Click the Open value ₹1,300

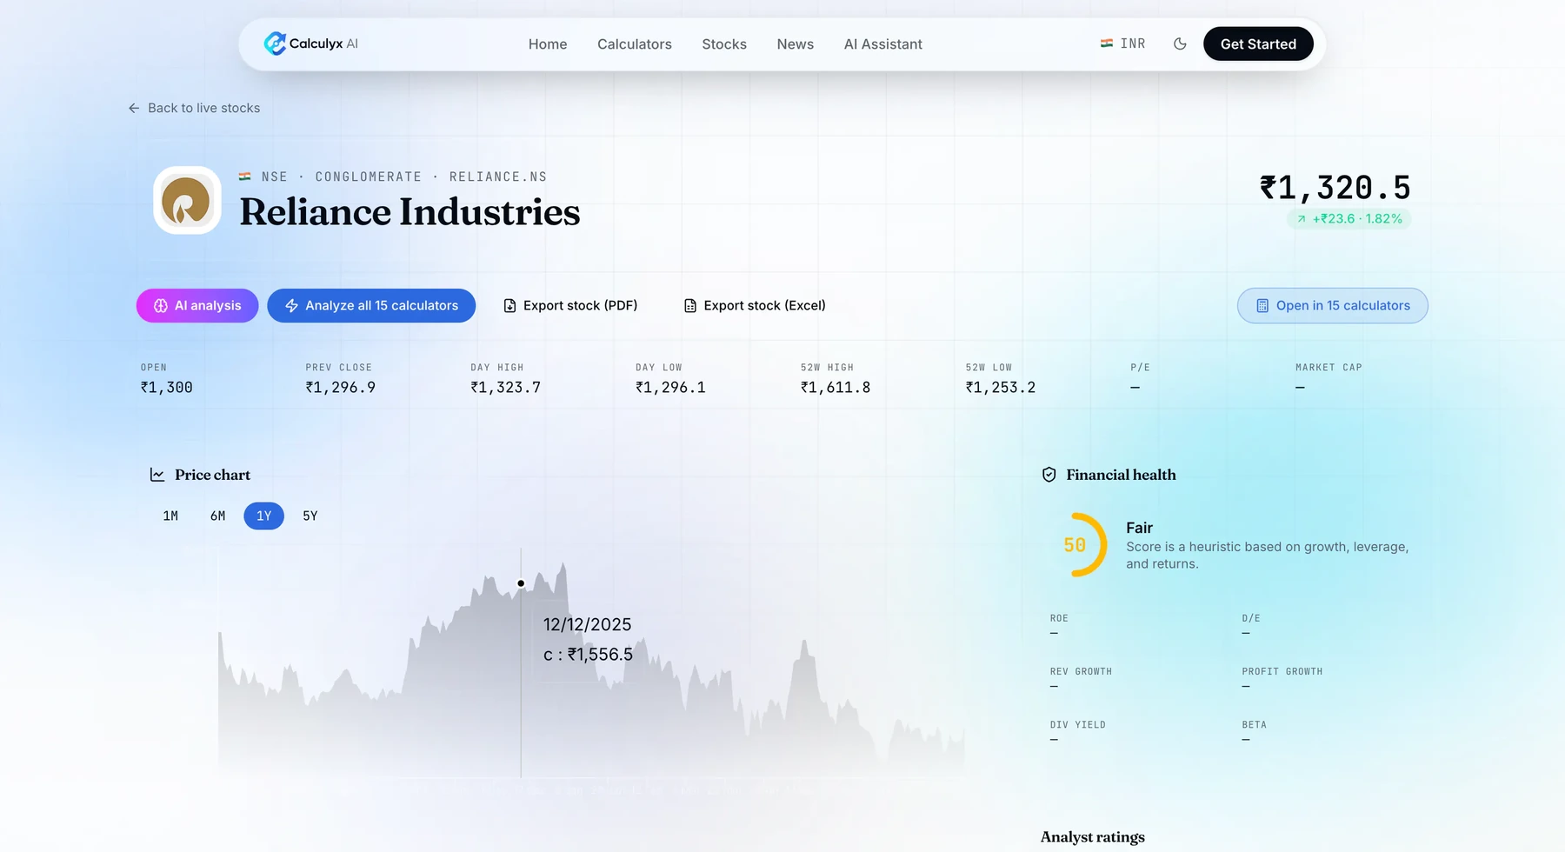167,388
